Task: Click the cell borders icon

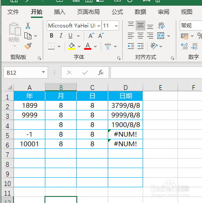Action: pyautogui.click(x=51, y=46)
